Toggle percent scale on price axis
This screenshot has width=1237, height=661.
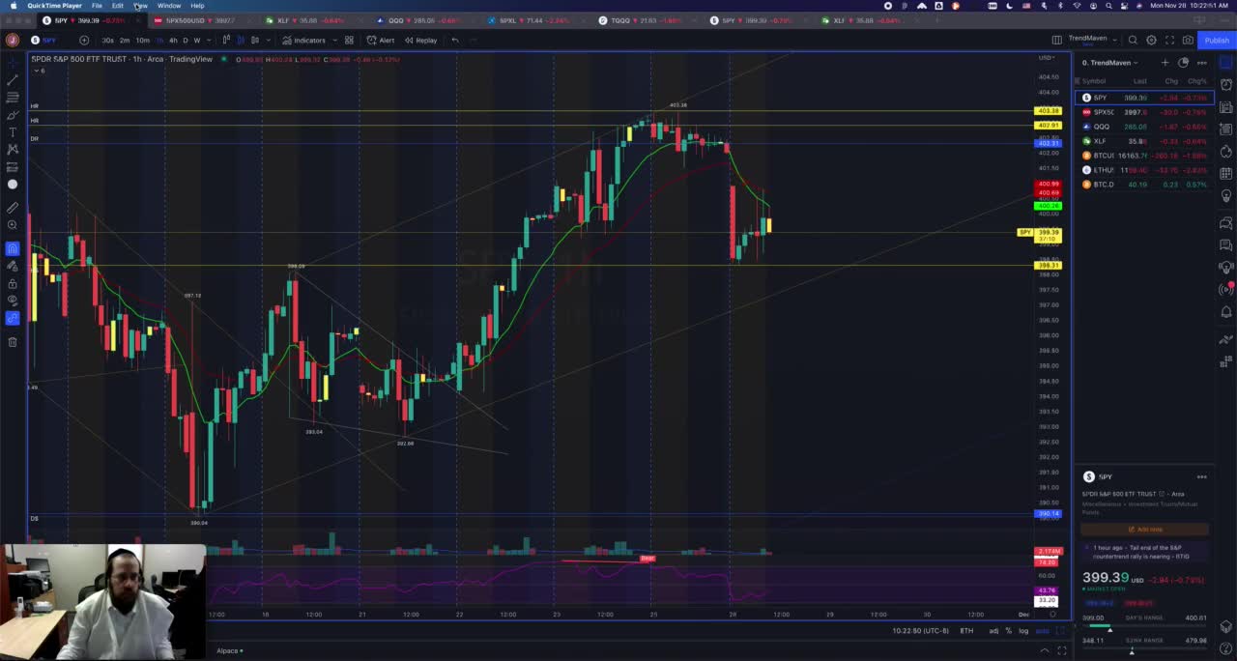[x=1008, y=631]
